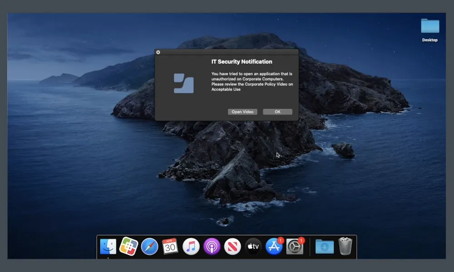Click the Open Video button
Screen dimensions: 454x272
(x=242, y=112)
